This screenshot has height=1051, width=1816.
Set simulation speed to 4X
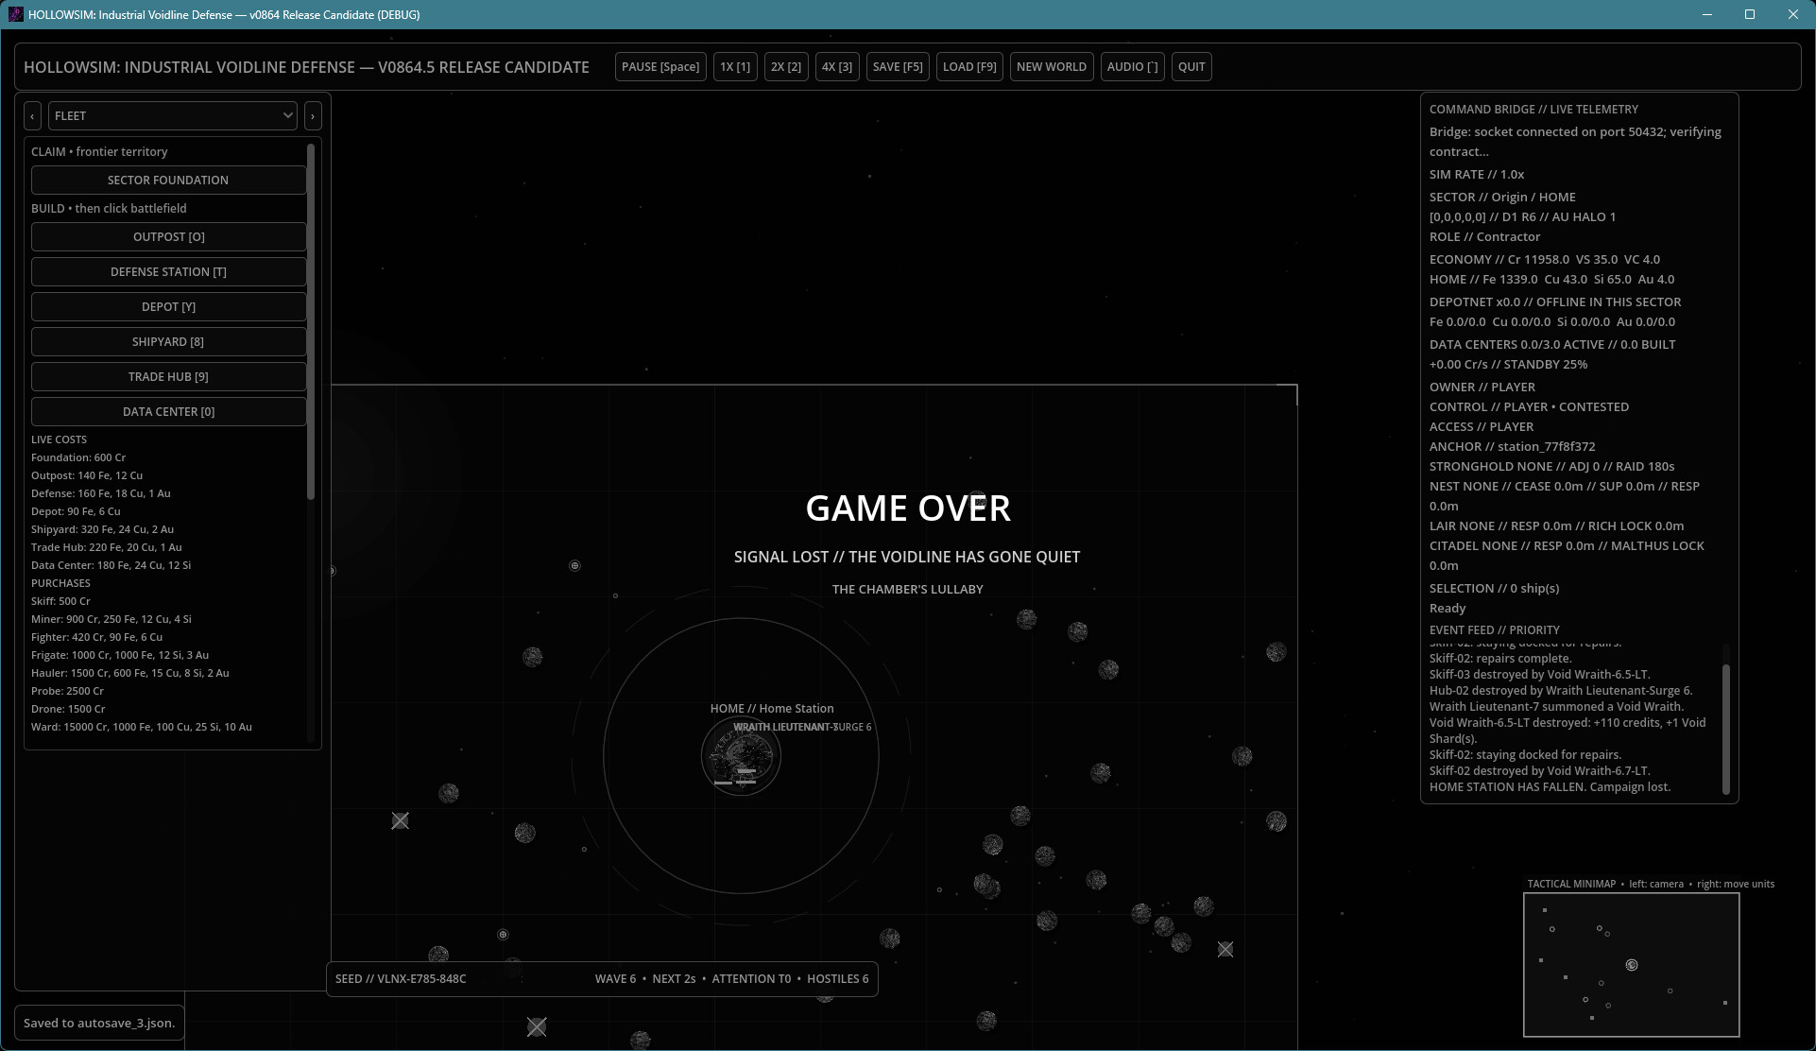(837, 67)
